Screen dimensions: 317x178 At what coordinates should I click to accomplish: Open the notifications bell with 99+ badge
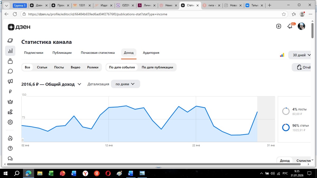click(290, 26)
